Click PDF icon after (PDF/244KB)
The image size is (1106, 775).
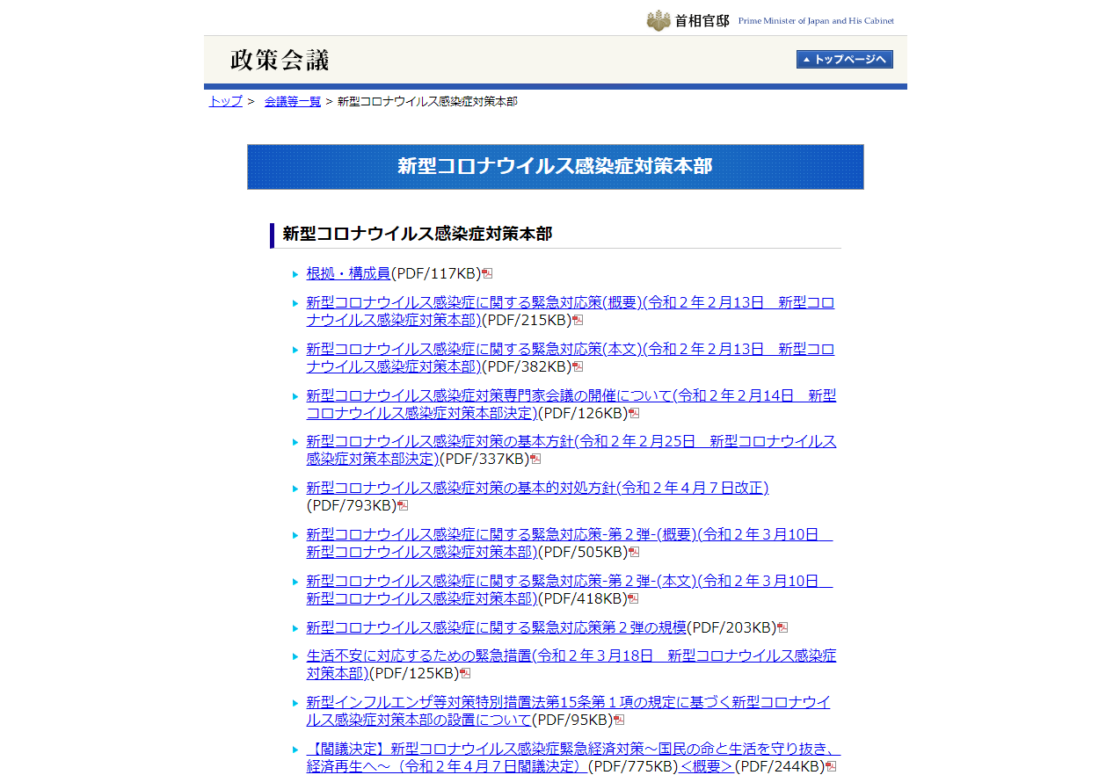click(x=831, y=766)
